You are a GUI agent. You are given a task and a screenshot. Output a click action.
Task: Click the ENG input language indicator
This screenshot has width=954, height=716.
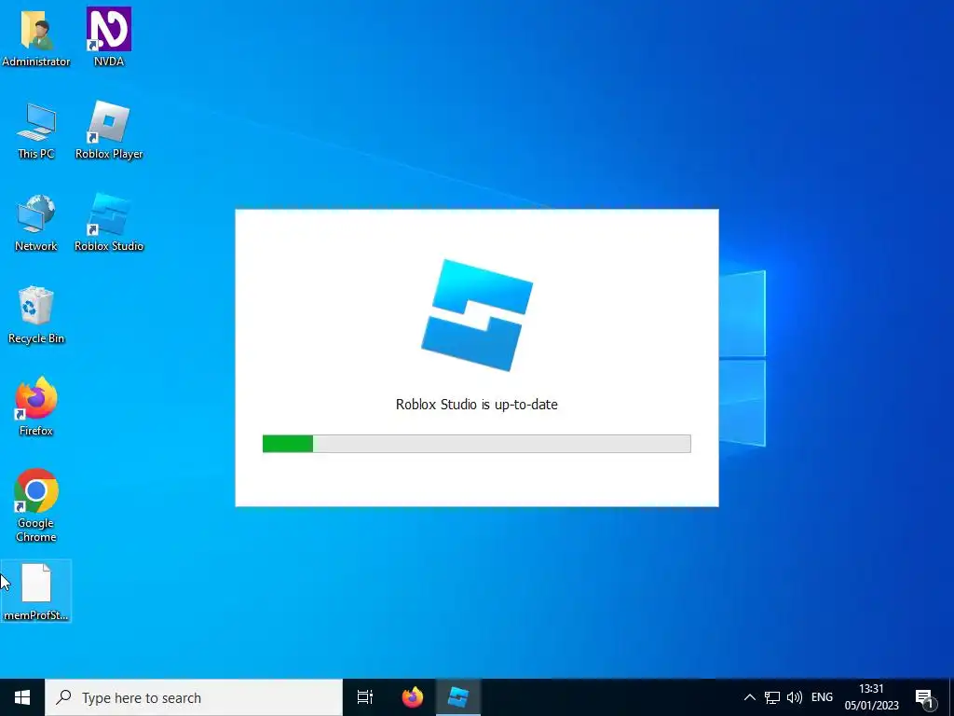[822, 697]
